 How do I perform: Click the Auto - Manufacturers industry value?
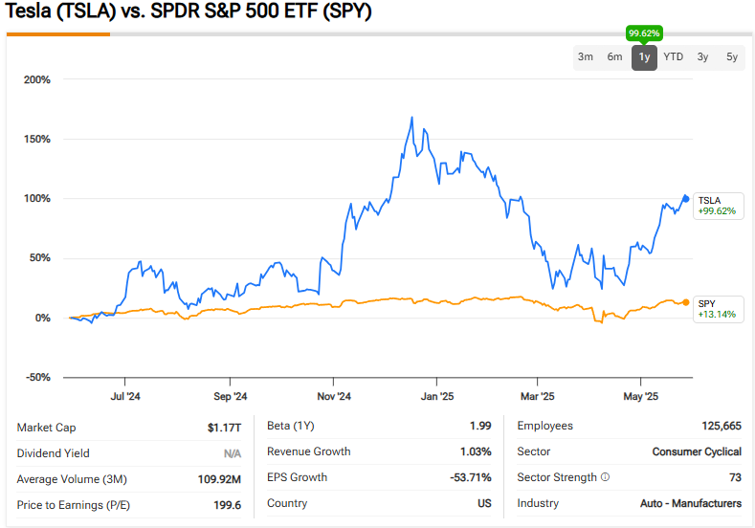(x=691, y=503)
